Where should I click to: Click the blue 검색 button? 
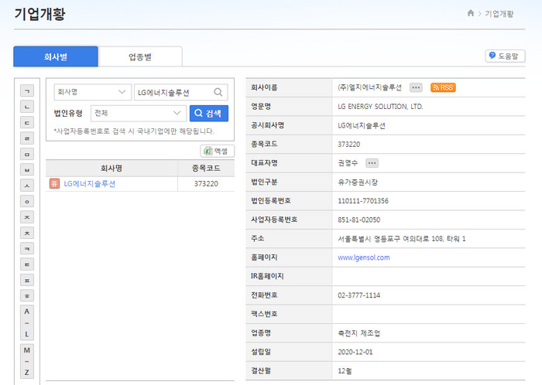click(209, 113)
